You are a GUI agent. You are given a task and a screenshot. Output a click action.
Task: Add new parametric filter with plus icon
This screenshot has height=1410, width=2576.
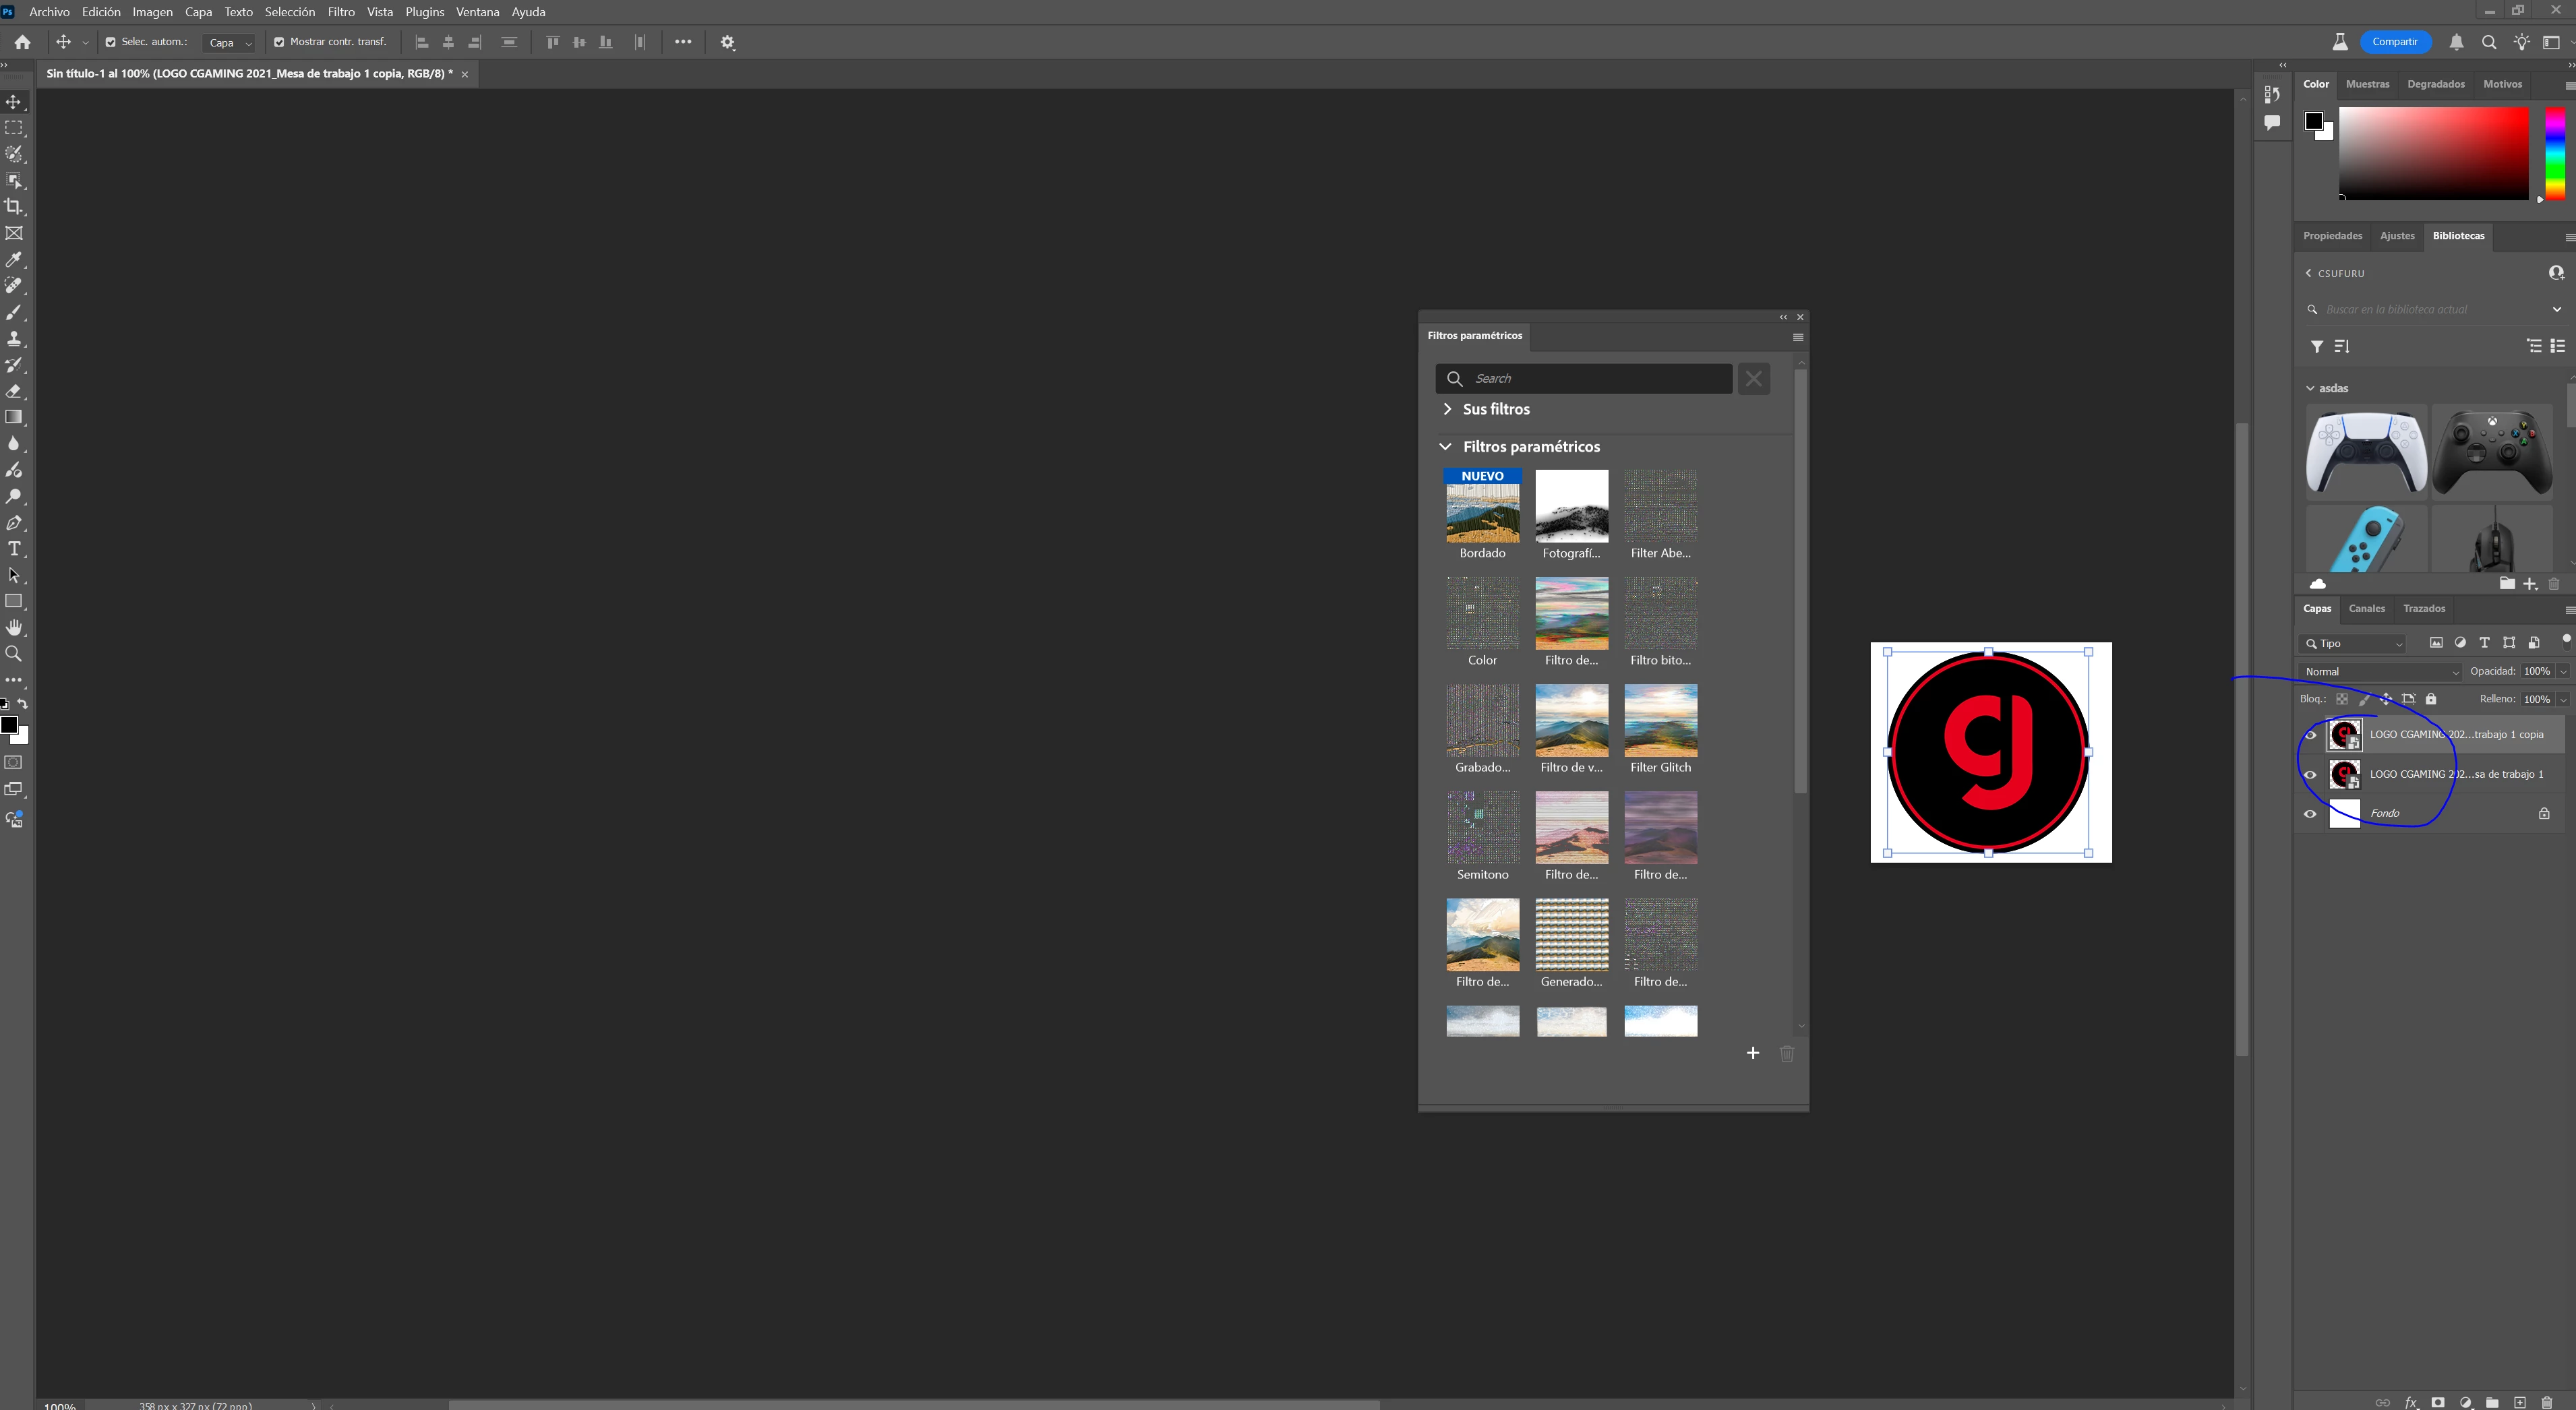(1752, 1053)
